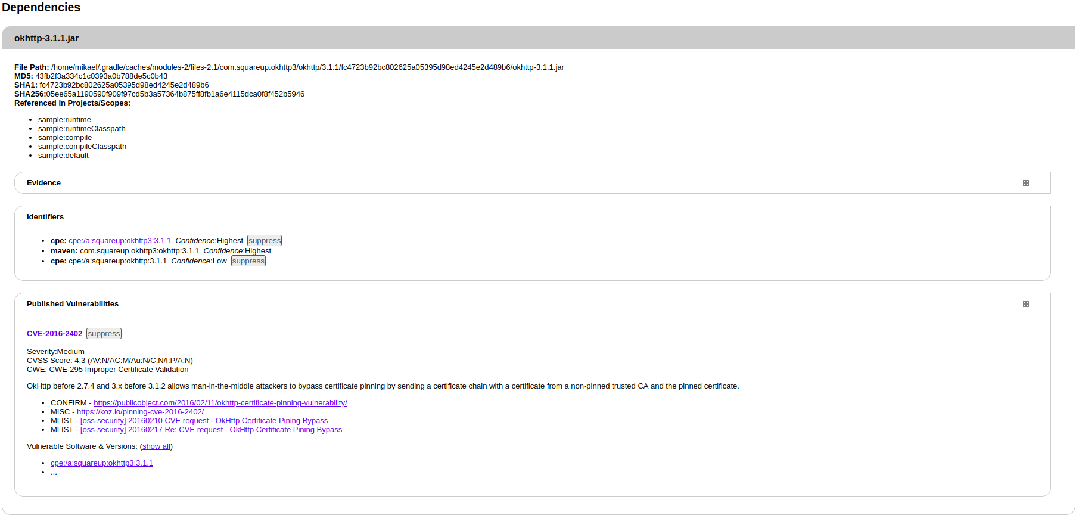Open the 20160210 oss-security CVE request link
The width and height of the screenshot is (1085, 521).
coord(204,421)
